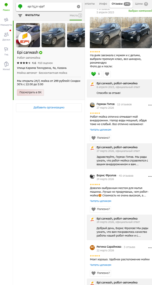Open the three-dot menu on Борис Фролов's review
The image size is (152, 285).
click(150, 176)
